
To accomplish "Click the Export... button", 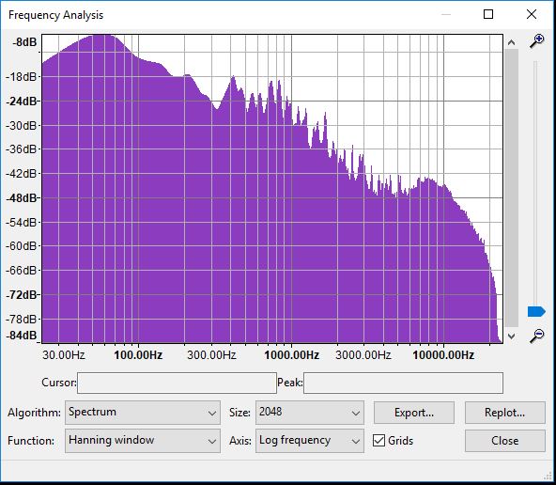I will pyautogui.click(x=414, y=413).
